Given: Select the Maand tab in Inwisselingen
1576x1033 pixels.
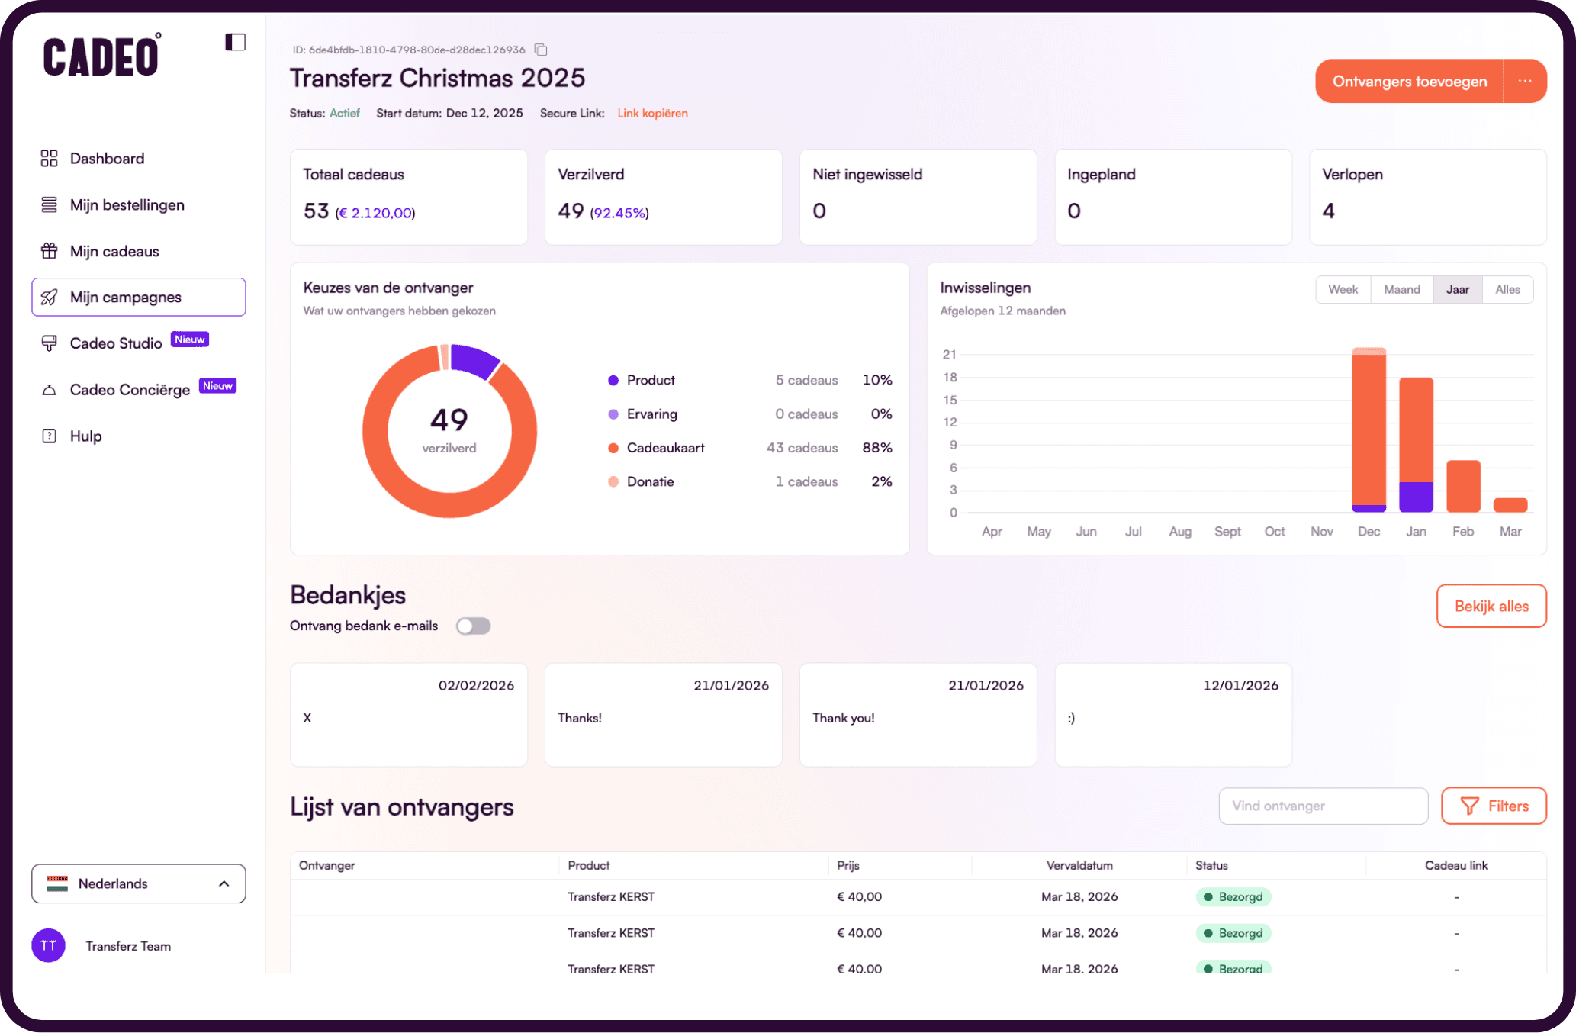Looking at the screenshot, I should pyautogui.click(x=1402, y=289).
